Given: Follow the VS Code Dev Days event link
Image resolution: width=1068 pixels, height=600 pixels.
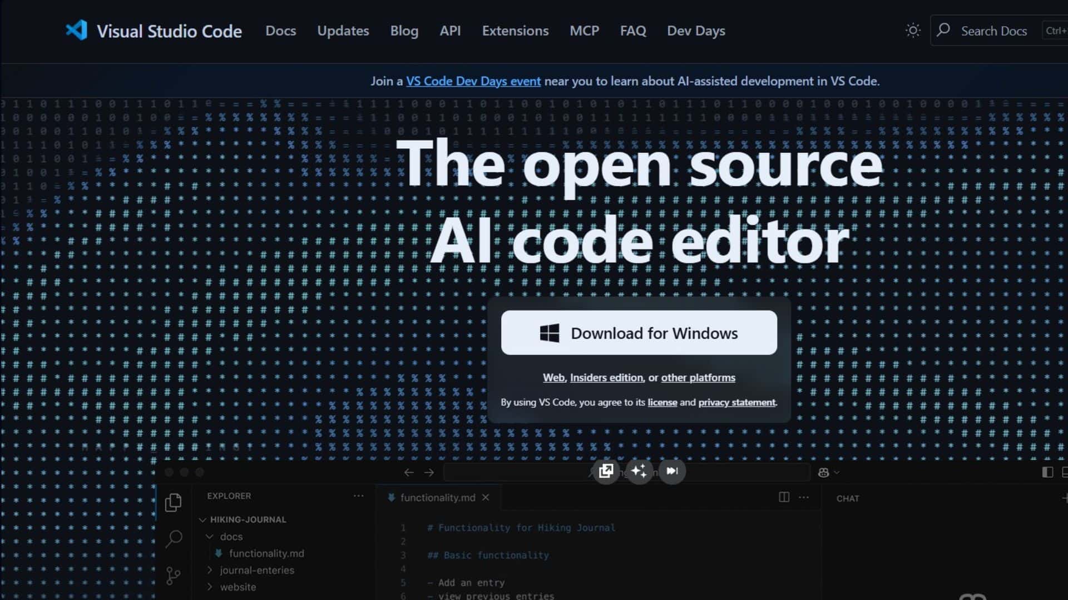Looking at the screenshot, I should [x=473, y=81].
